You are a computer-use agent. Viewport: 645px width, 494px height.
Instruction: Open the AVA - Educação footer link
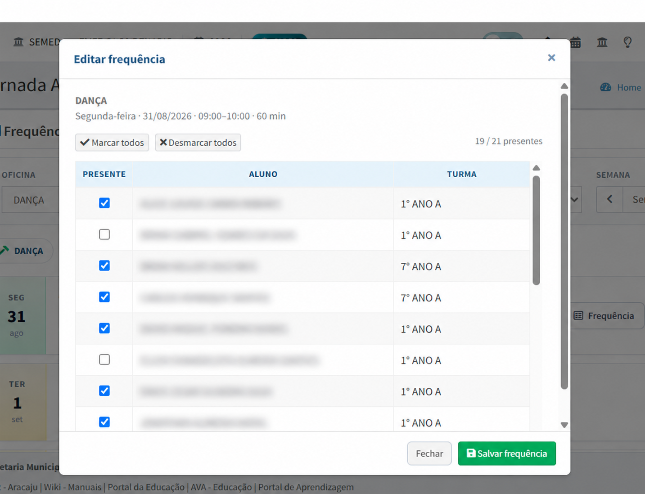[221, 487]
